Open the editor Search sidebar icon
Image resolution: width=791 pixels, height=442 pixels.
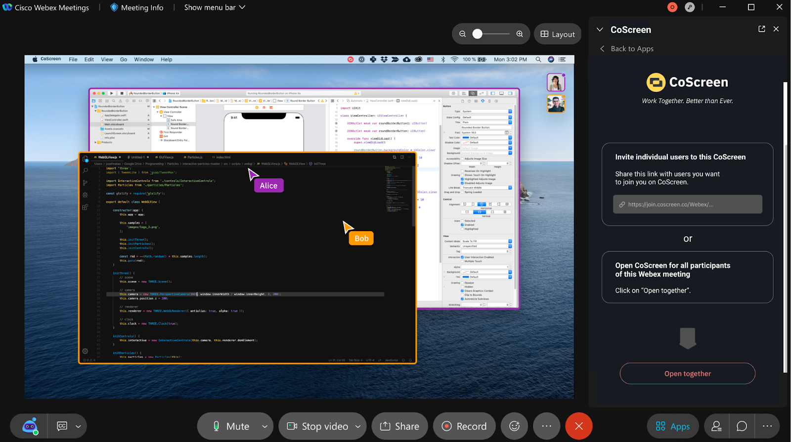click(x=85, y=170)
